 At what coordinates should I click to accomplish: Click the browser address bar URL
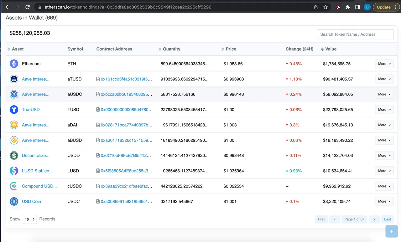click(128, 7)
